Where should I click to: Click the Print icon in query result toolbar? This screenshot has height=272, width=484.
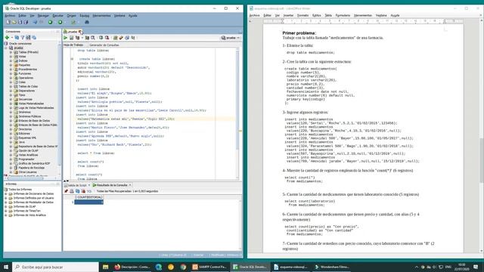point(72,191)
